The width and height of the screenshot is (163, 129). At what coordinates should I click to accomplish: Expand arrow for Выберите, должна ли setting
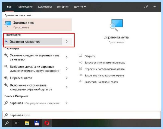tap(67, 69)
